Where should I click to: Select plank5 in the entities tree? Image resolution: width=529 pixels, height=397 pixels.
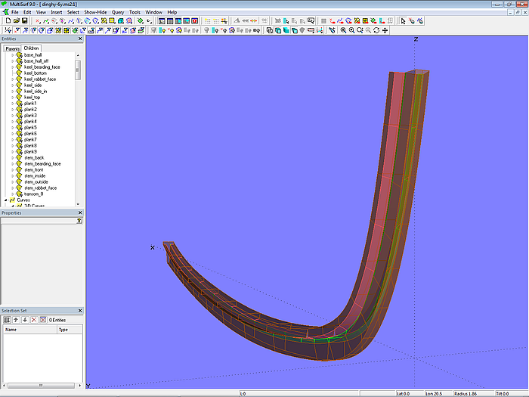coord(30,128)
